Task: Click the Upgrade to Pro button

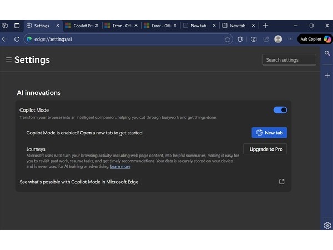Action: point(265,149)
